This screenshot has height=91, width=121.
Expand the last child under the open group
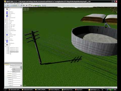(7, 53)
